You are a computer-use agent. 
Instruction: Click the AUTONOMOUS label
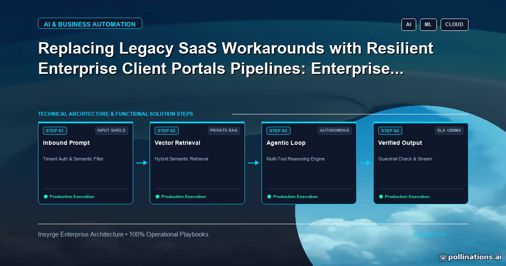point(335,130)
